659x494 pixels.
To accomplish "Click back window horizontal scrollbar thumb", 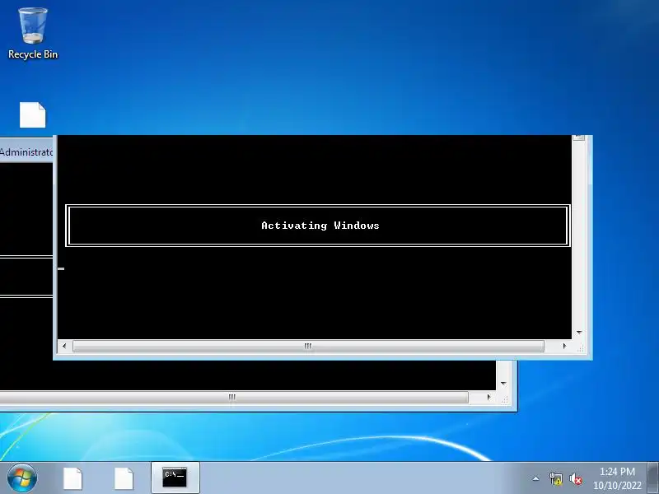I will pos(234,397).
